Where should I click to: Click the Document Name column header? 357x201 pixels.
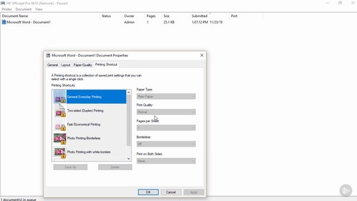(x=15, y=16)
